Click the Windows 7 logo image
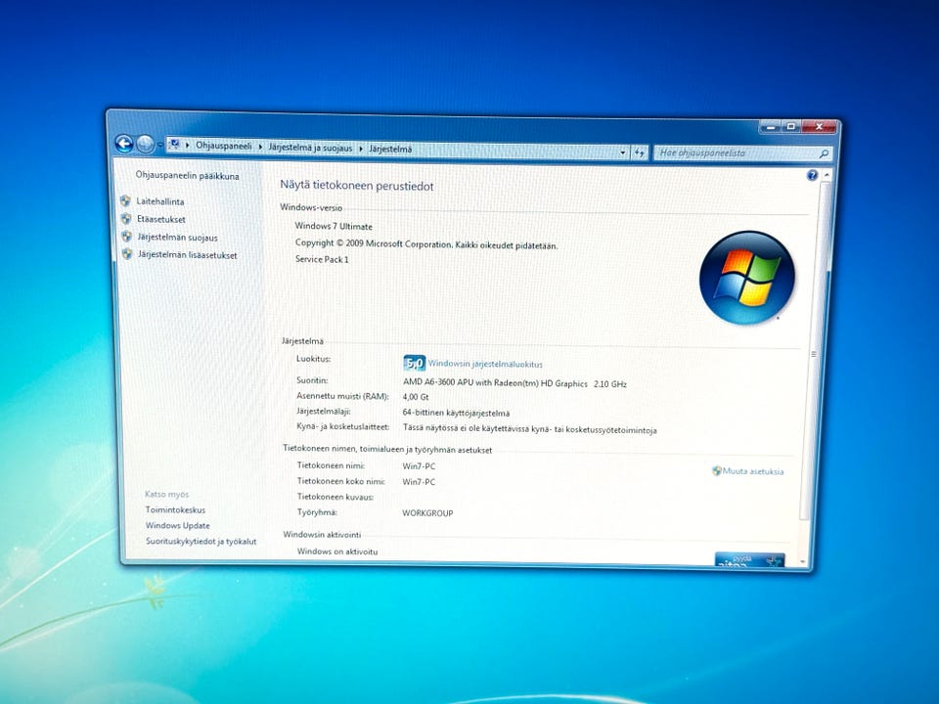Viewport: 939px width, 704px height. click(746, 278)
